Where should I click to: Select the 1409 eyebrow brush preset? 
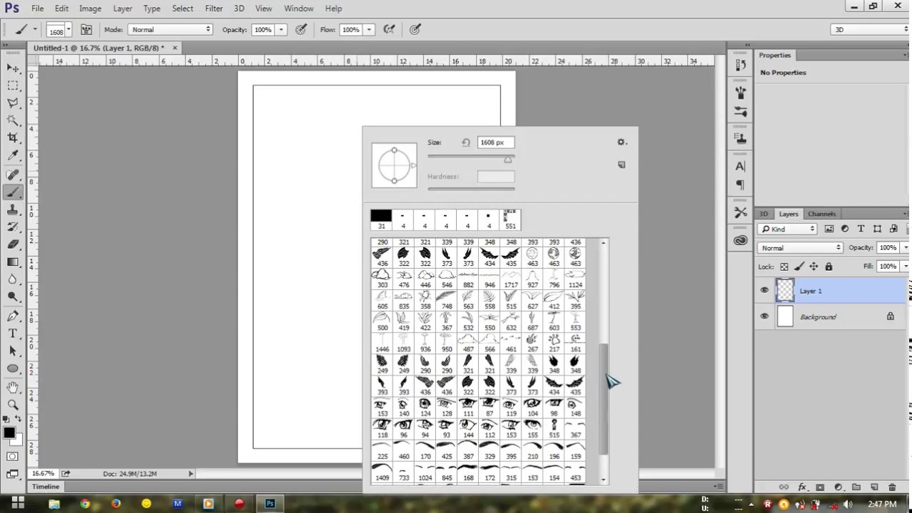[382, 472]
